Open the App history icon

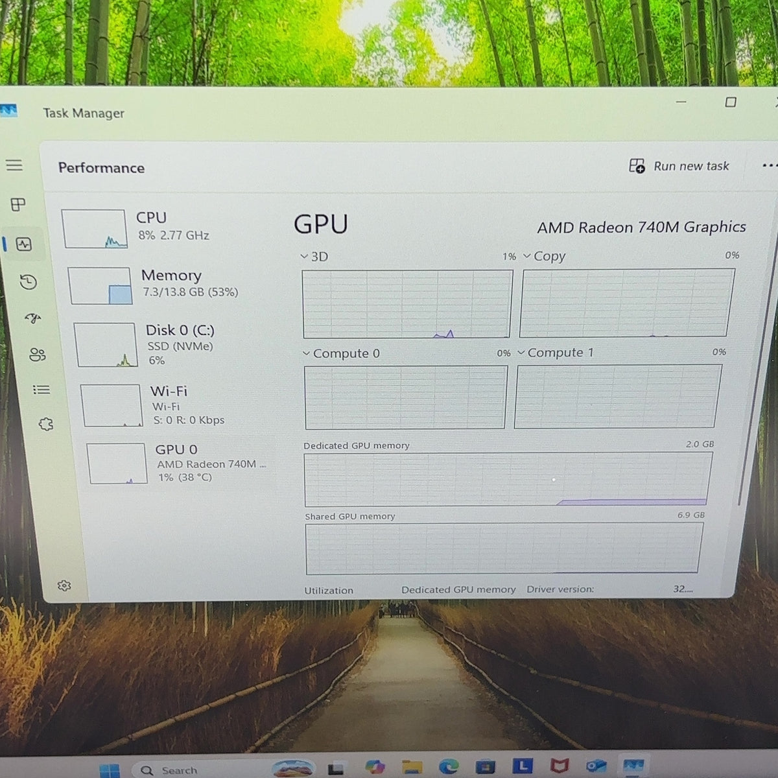[x=29, y=282]
